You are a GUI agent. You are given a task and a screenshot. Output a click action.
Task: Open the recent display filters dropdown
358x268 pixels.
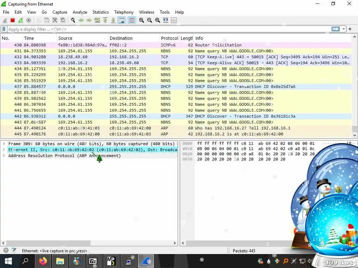[343, 29]
